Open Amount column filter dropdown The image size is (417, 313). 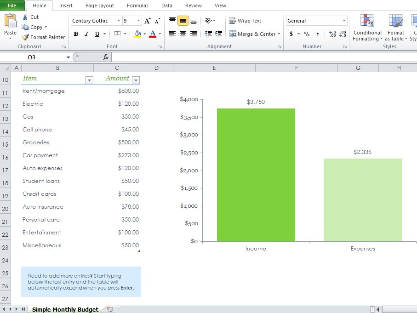click(136, 80)
